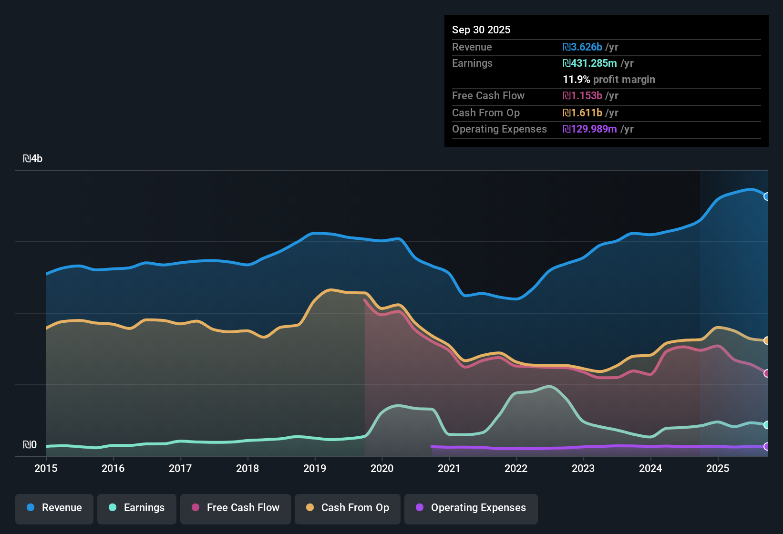Select the 2025 year label on the axis
The height and width of the screenshot is (534, 783).
click(719, 469)
